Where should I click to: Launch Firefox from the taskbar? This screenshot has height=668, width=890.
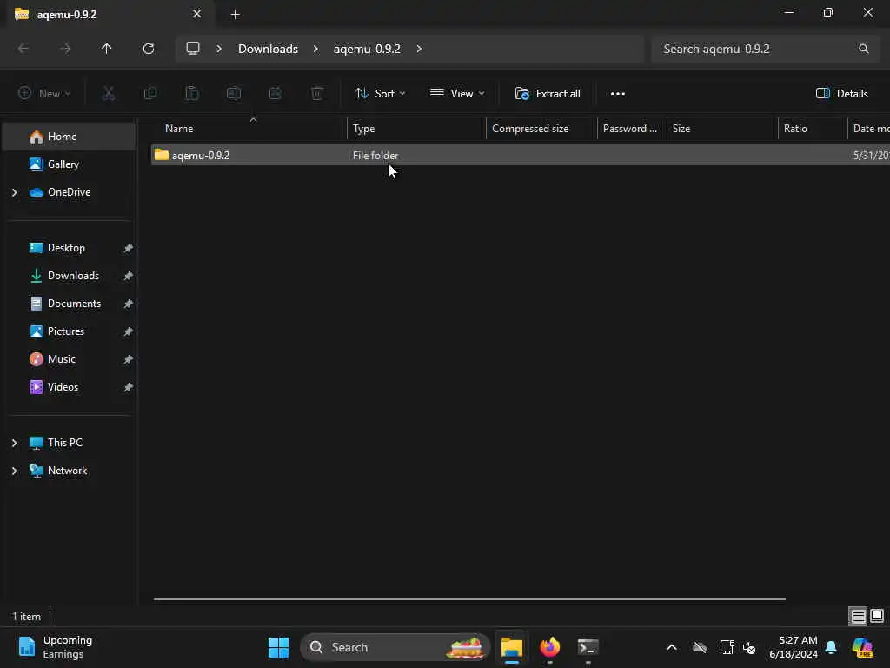click(549, 647)
